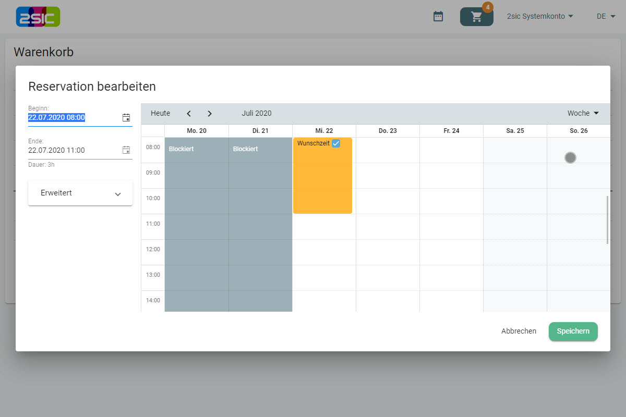This screenshot has height=417, width=626.
Task: Select the Do. 23 column header
Action: 388,131
